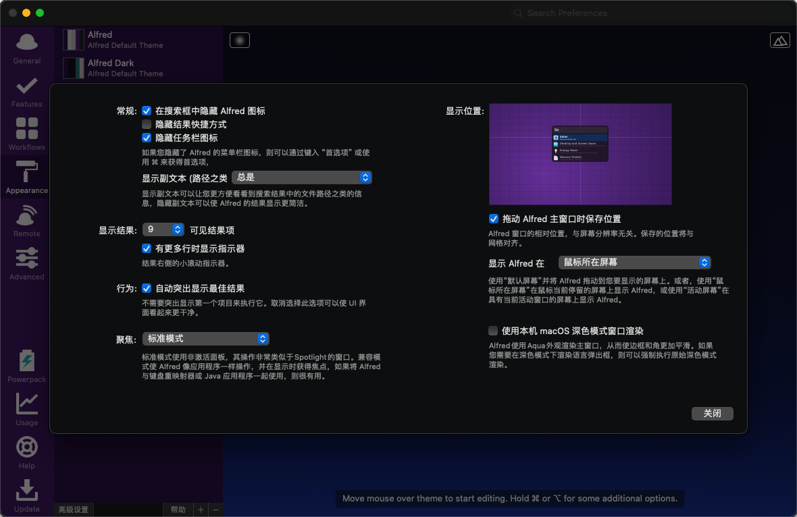Viewport: 797px width, 517px height.
Task: Open the Remote section
Action: click(27, 221)
